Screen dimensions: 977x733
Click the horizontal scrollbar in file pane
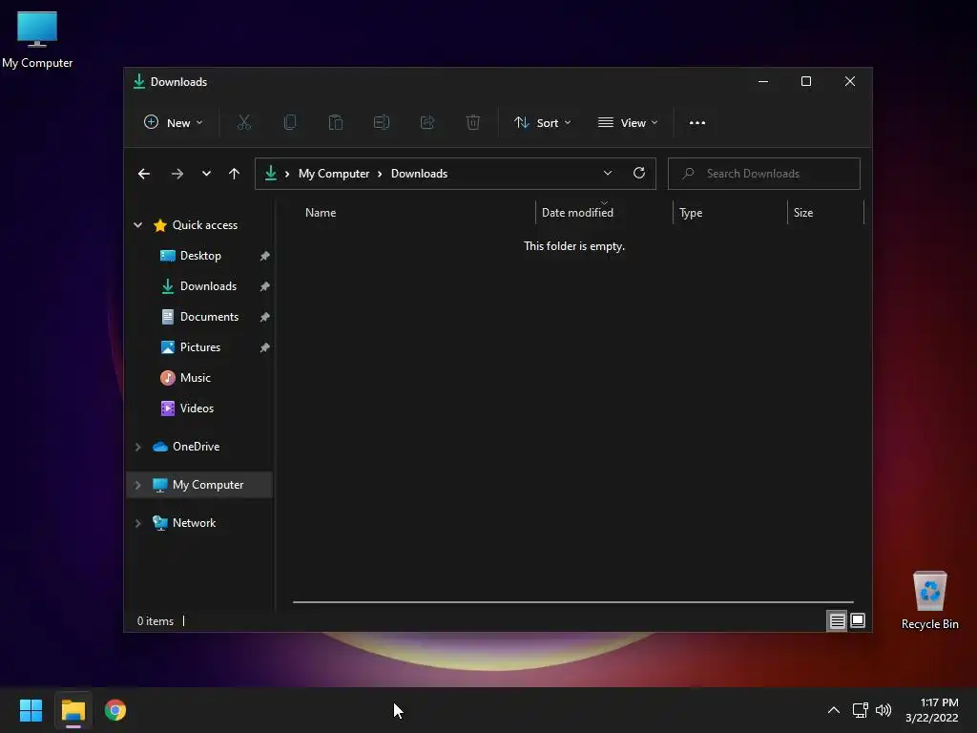pos(573,602)
